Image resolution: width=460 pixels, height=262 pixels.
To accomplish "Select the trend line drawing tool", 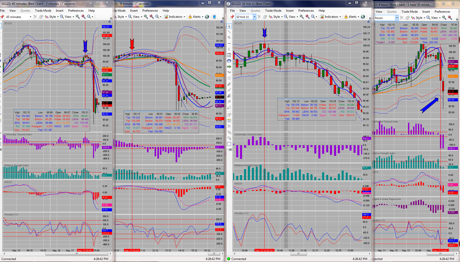I will coord(229,32).
